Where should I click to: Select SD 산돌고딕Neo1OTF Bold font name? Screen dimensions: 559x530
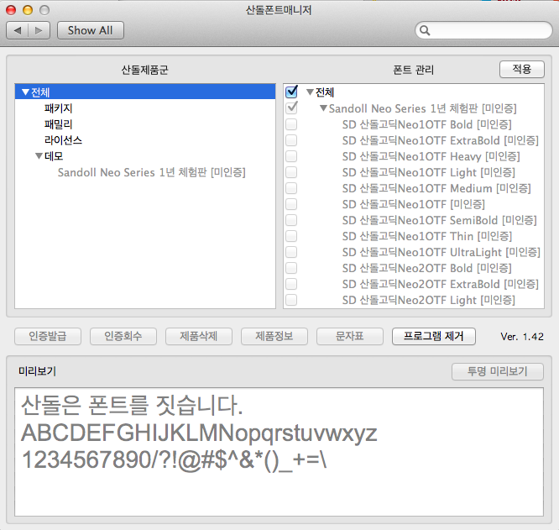(427, 124)
